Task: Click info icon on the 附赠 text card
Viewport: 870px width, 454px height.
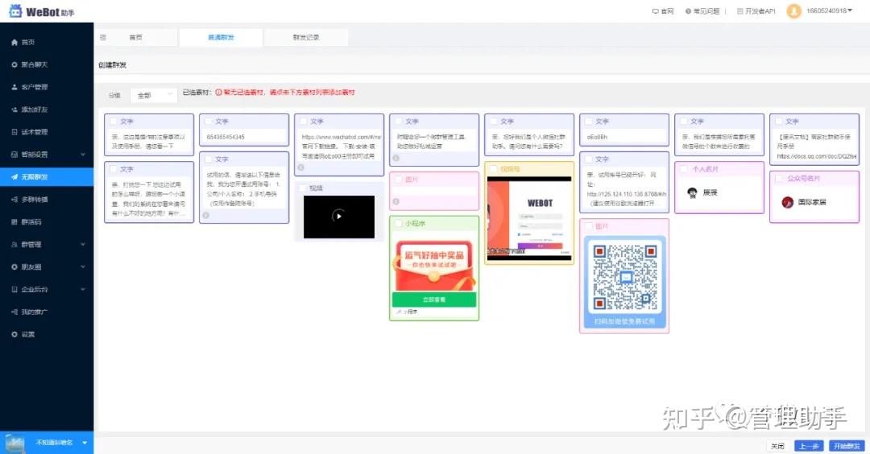Action: coord(396,158)
